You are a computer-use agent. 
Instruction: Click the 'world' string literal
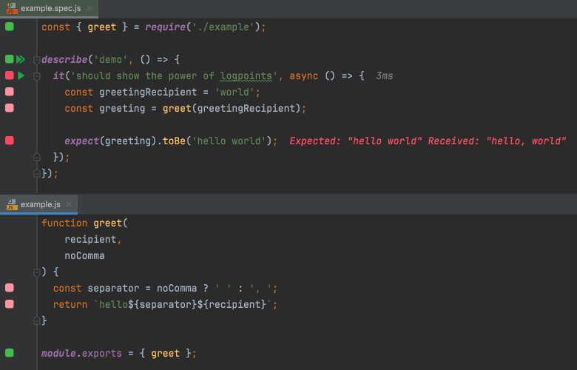[x=234, y=92]
